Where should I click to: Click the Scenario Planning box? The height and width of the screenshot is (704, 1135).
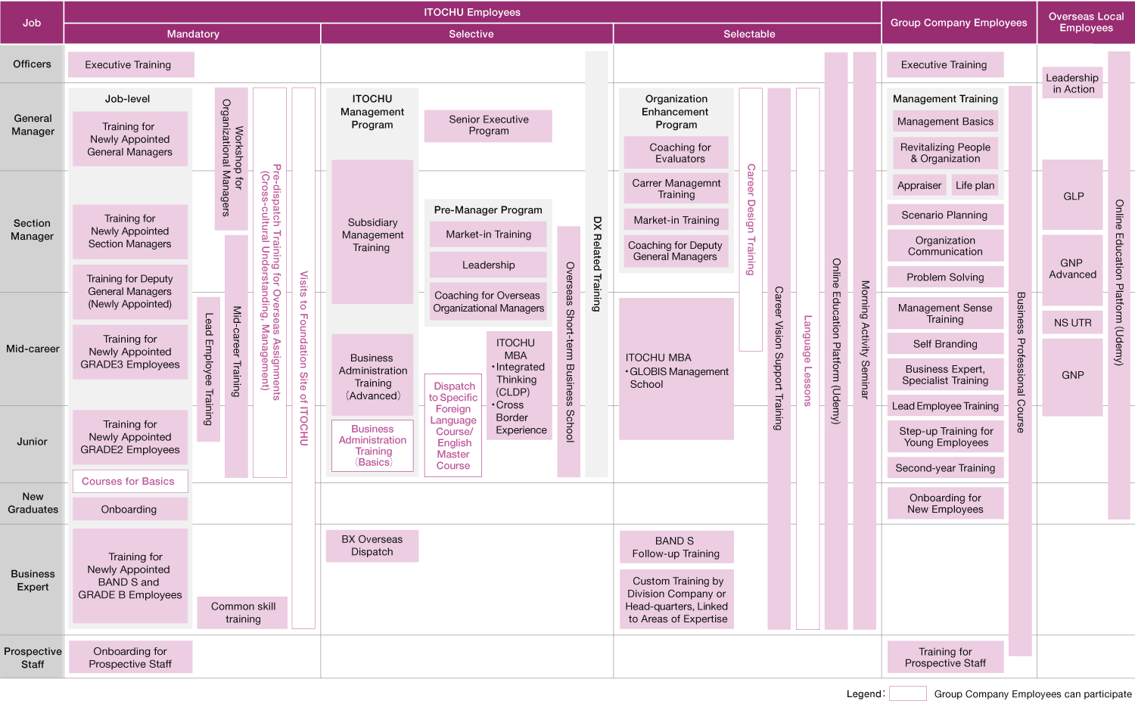coord(945,215)
